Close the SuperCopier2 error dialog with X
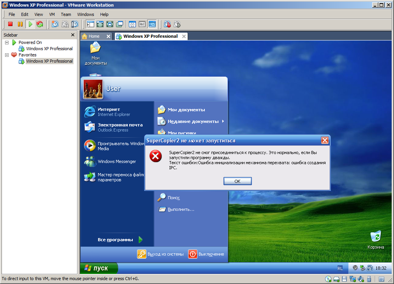Image resolution: width=394 pixels, height=284 pixels. pos(325,140)
